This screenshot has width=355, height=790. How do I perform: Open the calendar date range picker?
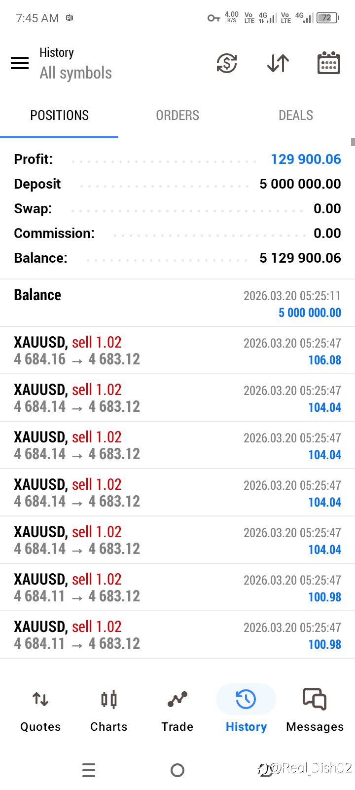click(x=329, y=63)
